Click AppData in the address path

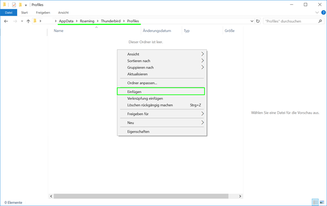(66, 21)
